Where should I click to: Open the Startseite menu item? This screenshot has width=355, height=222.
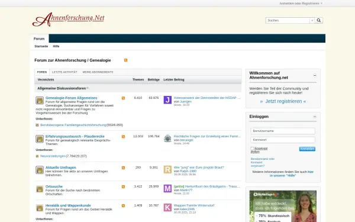pos(41,46)
